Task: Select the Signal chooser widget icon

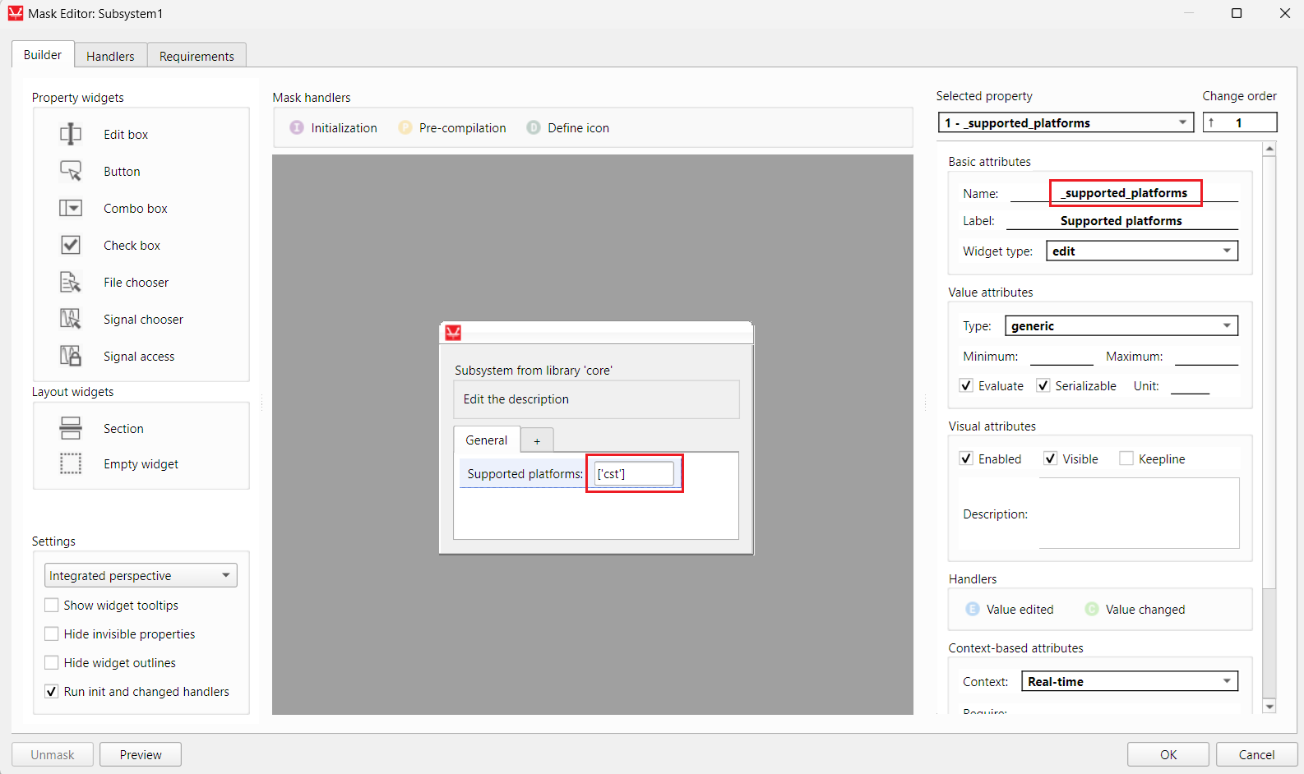Action: coord(71,319)
